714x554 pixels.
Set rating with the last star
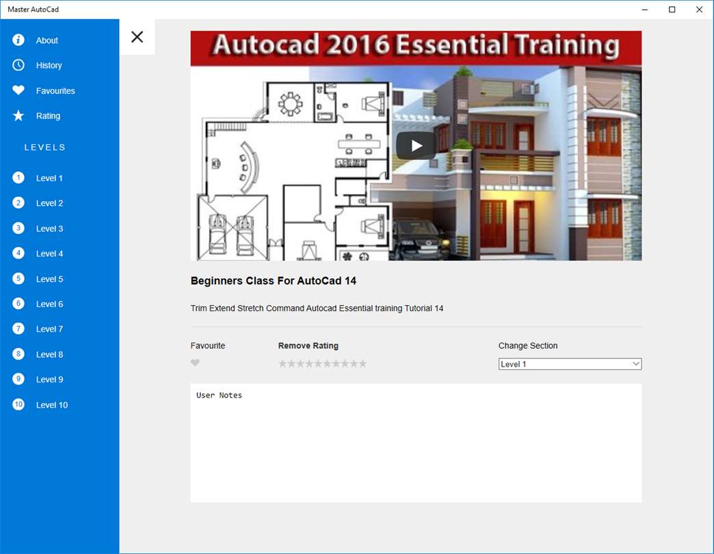point(362,363)
